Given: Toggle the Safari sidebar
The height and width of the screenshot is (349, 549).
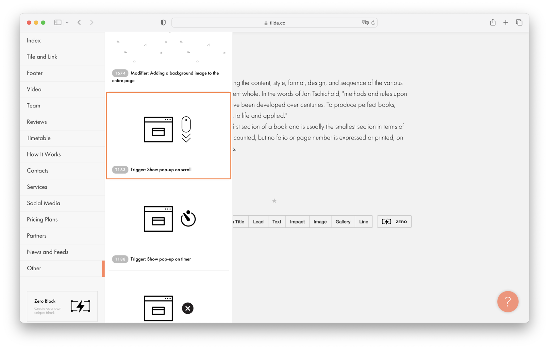Looking at the screenshot, I should [58, 23].
